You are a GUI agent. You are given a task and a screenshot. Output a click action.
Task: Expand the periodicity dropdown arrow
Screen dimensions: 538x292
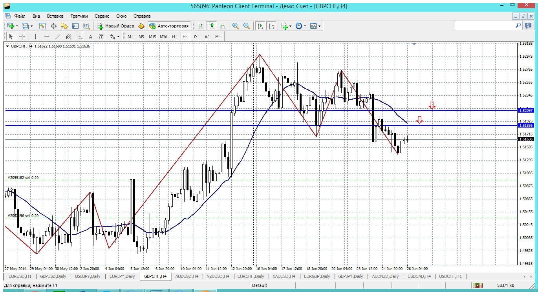click(x=305, y=26)
